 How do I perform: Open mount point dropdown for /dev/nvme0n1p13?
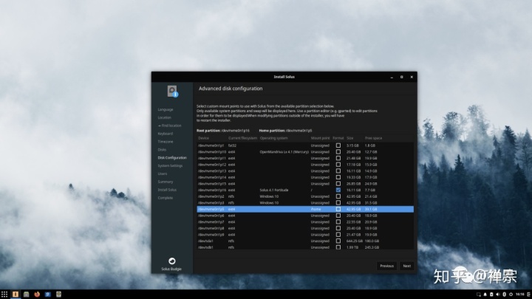320,171
